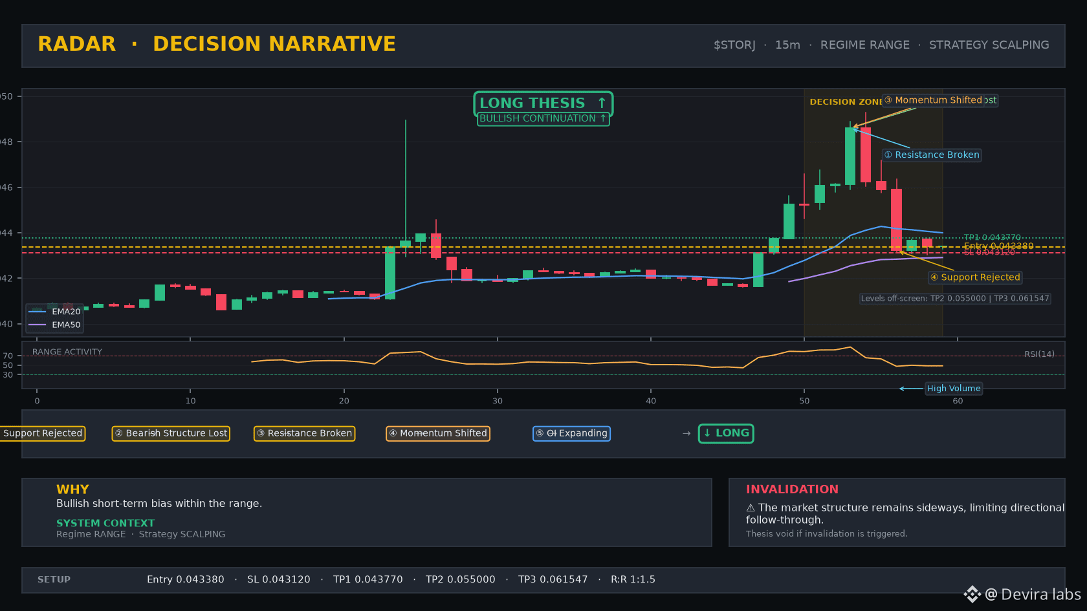Select the green ↓ LONG decision badge
Viewport: 1087px width, 611px height.
tap(726, 433)
